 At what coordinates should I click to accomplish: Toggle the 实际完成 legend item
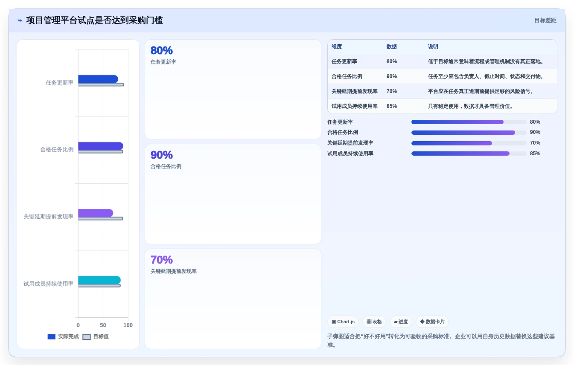click(63, 336)
